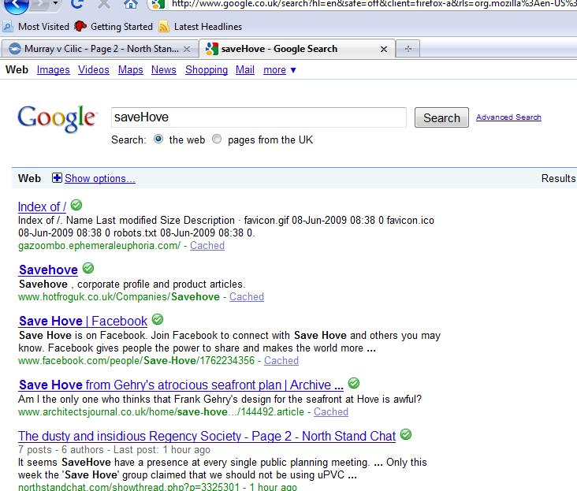Image resolution: width=577 pixels, height=491 pixels.
Task: Open the 'Savehove' hotfrog result
Action: [48, 270]
